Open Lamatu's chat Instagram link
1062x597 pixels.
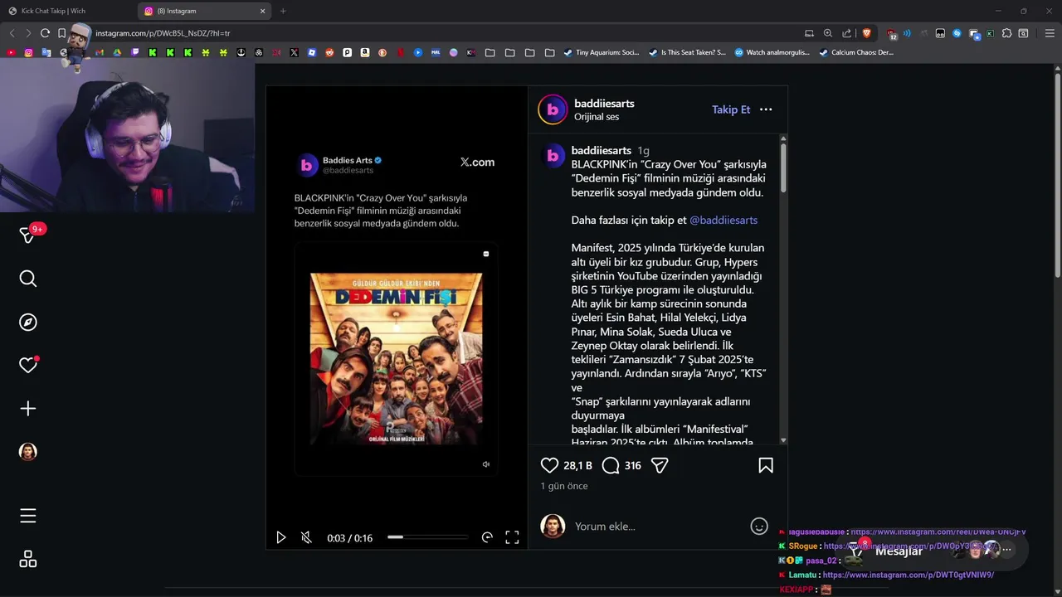[908, 575]
